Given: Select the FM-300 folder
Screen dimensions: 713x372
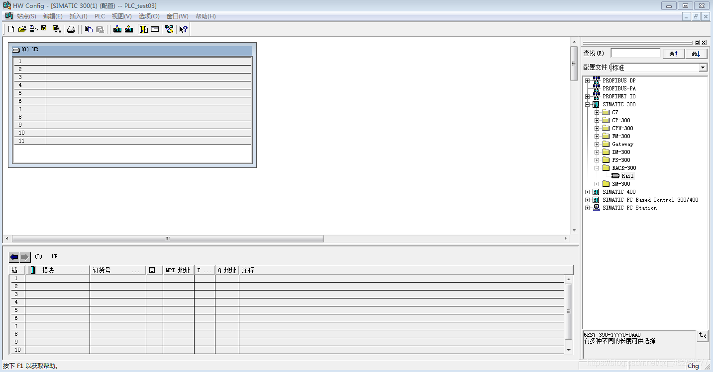Looking at the screenshot, I should pos(621,136).
